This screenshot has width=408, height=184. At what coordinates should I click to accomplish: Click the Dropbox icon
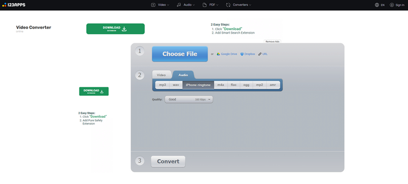242,54
